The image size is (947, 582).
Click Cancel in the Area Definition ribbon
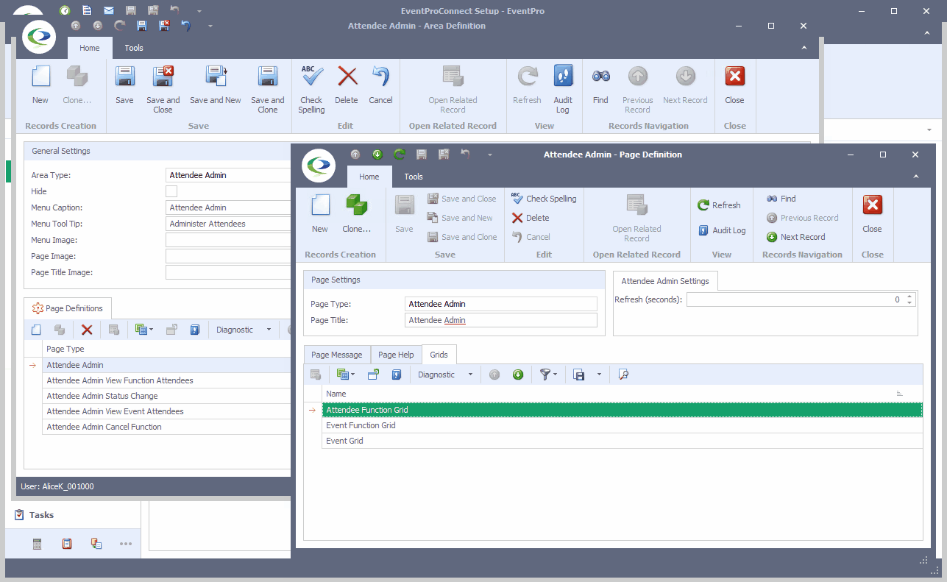pyautogui.click(x=380, y=85)
